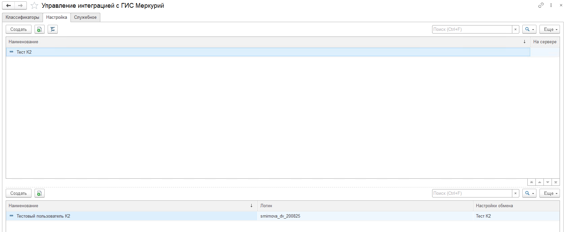Clear the search field above settings list
The image size is (570, 232).
[516, 30]
